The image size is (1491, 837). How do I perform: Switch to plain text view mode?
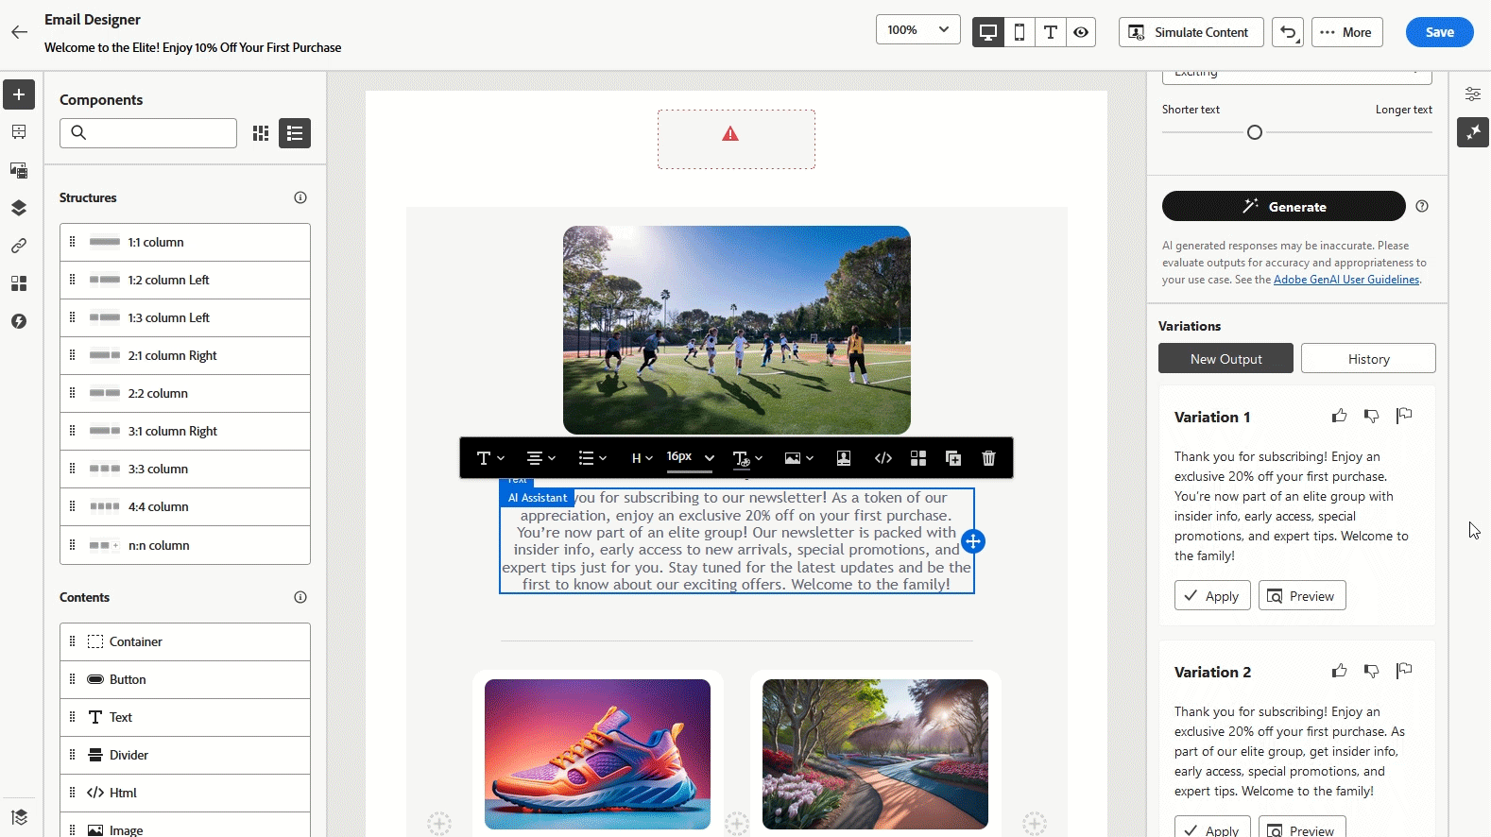1051,32
